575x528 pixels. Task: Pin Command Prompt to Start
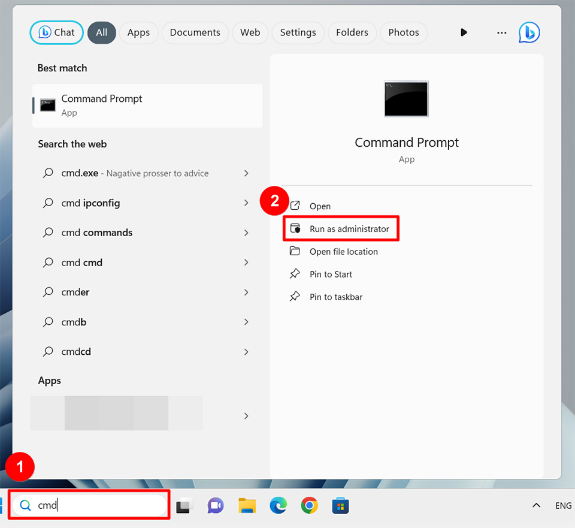(x=331, y=274)
